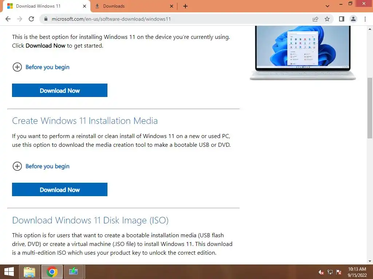The width and height of the screenshot is (373, 279).
Task: Go back to the previous page
Action: point(8,19)
